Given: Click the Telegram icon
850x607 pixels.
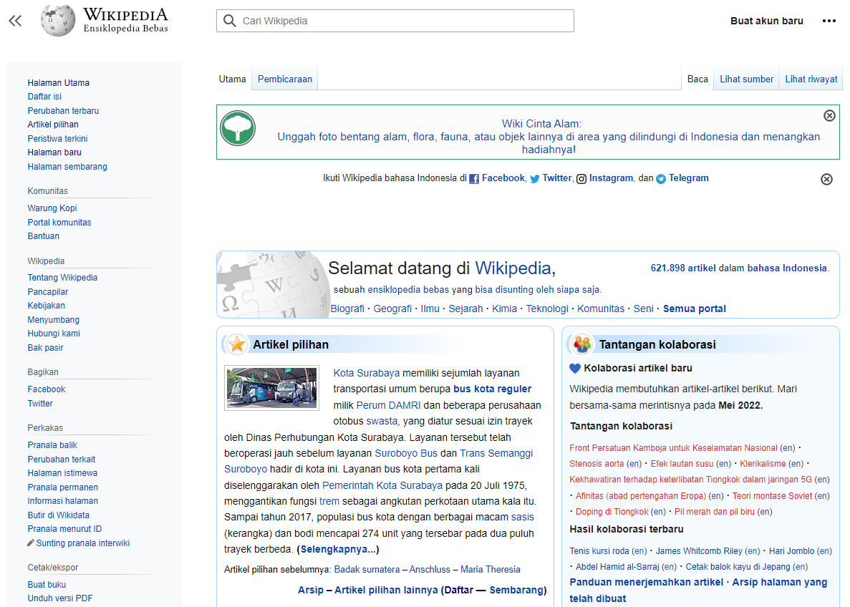Looking at the screenshot, I should [661, 179].
